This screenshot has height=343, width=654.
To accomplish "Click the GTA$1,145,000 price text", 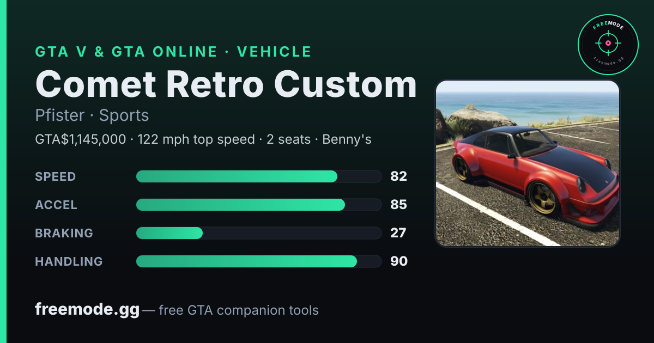I will tap(80, 139).
